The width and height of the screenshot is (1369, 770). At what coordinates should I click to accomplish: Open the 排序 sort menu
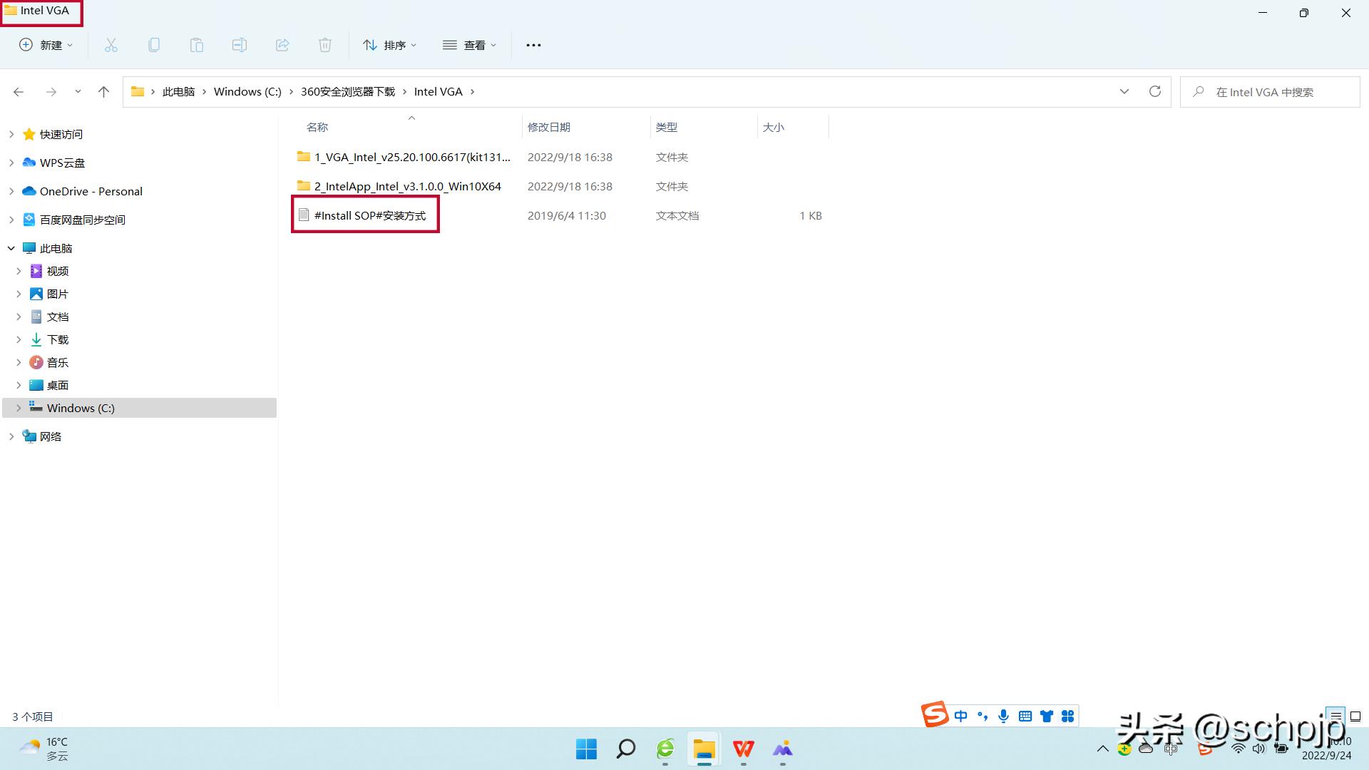(389, 45)
